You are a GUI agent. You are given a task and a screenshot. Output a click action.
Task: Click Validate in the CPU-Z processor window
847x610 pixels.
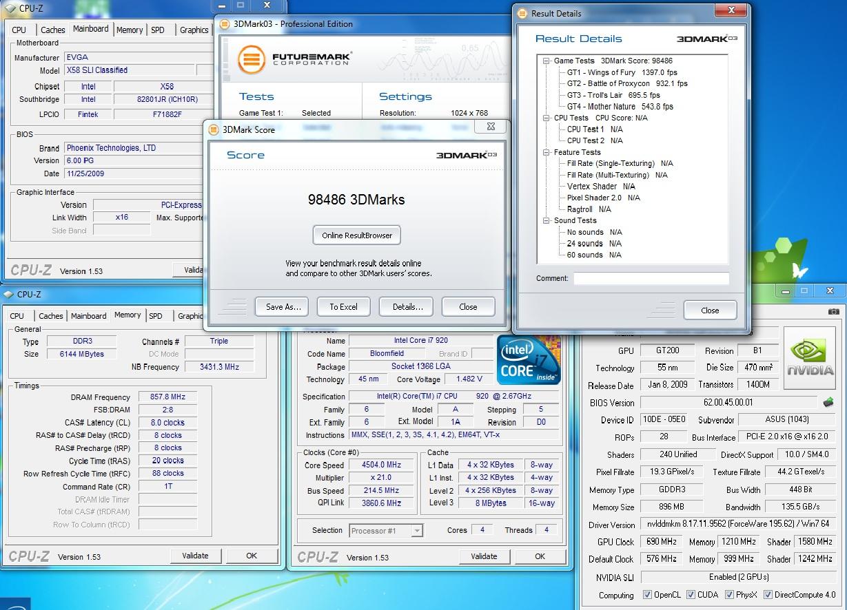[484, 556]
